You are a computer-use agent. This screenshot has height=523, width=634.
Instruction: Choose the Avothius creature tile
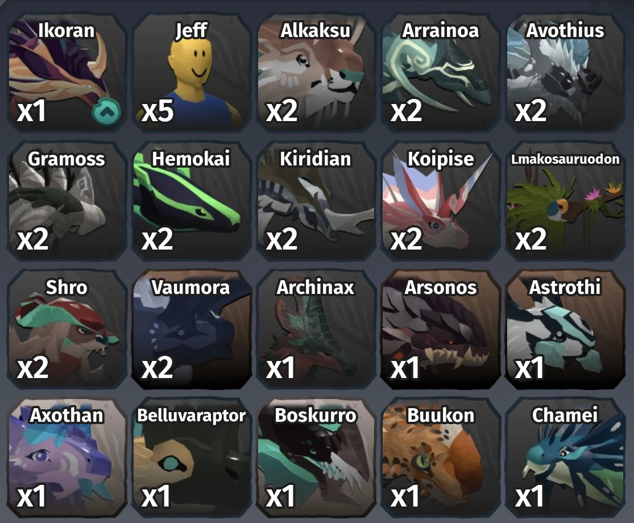coord(565,72)
